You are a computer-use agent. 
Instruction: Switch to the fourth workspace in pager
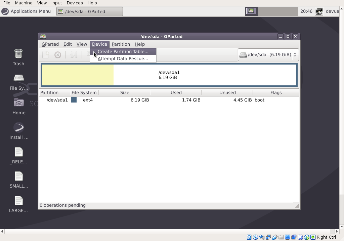click(x=291, y=11)
